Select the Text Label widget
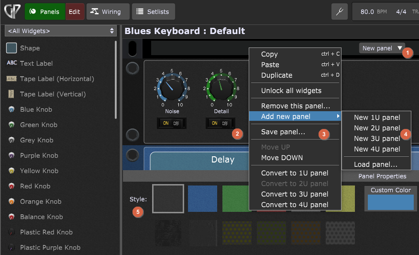 (x=29, y=63)
